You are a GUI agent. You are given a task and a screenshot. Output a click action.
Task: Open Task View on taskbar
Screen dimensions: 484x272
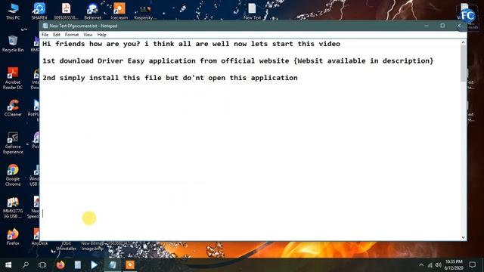pyautogui.click(x=42, y=265)
